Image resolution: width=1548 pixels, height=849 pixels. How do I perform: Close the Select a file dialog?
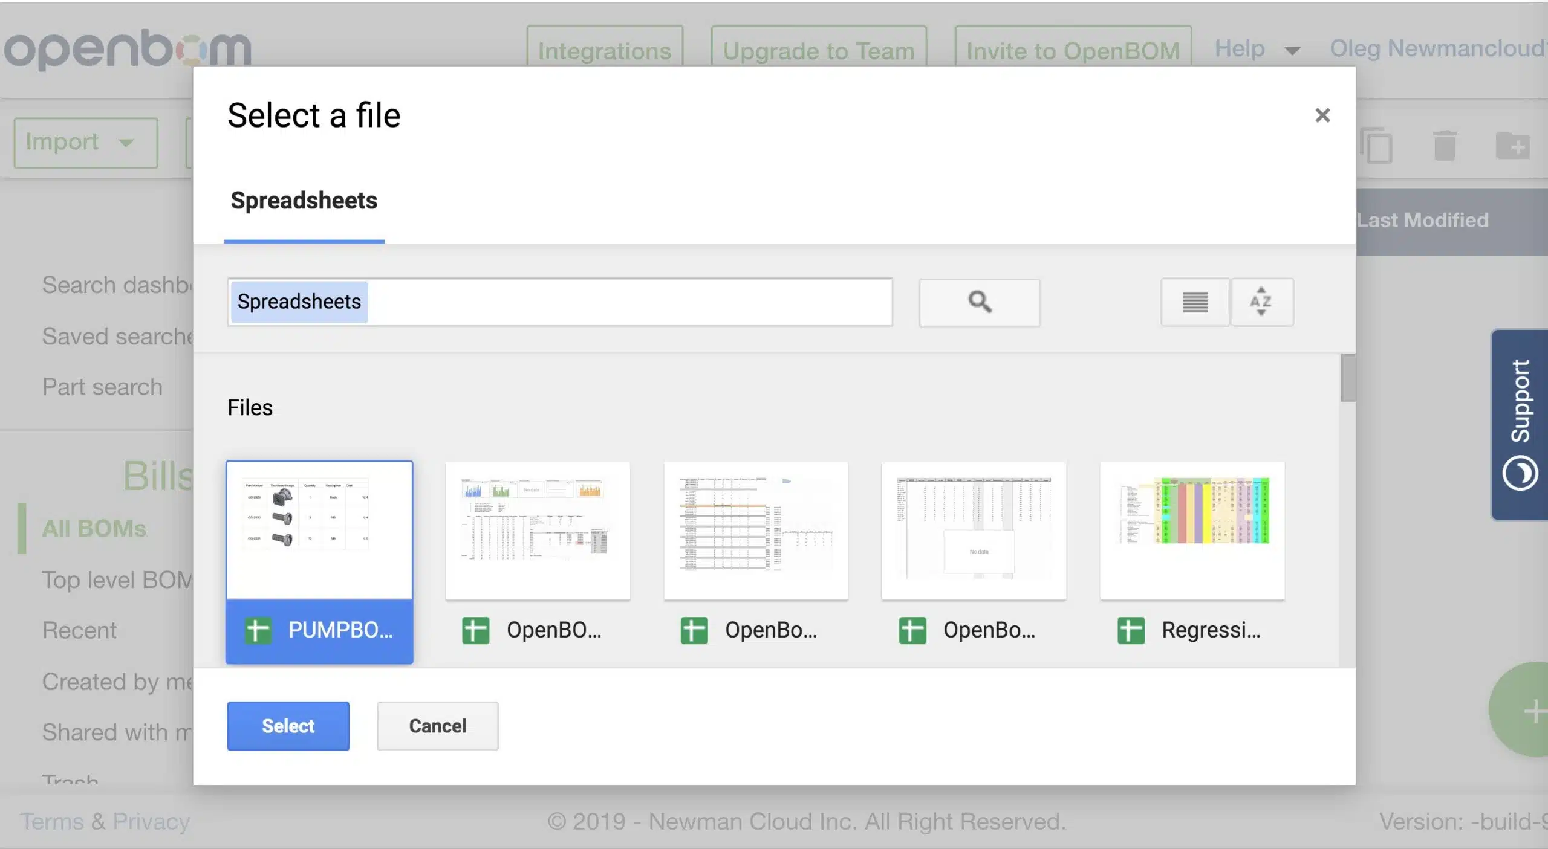pyautogui.click(x=1322, y=115)
